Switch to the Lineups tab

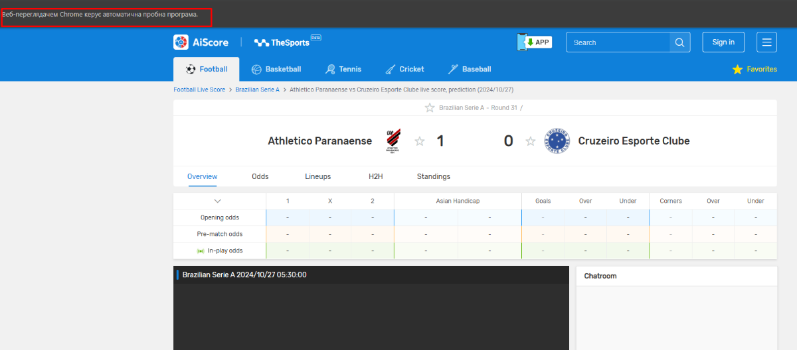[318, 176]
